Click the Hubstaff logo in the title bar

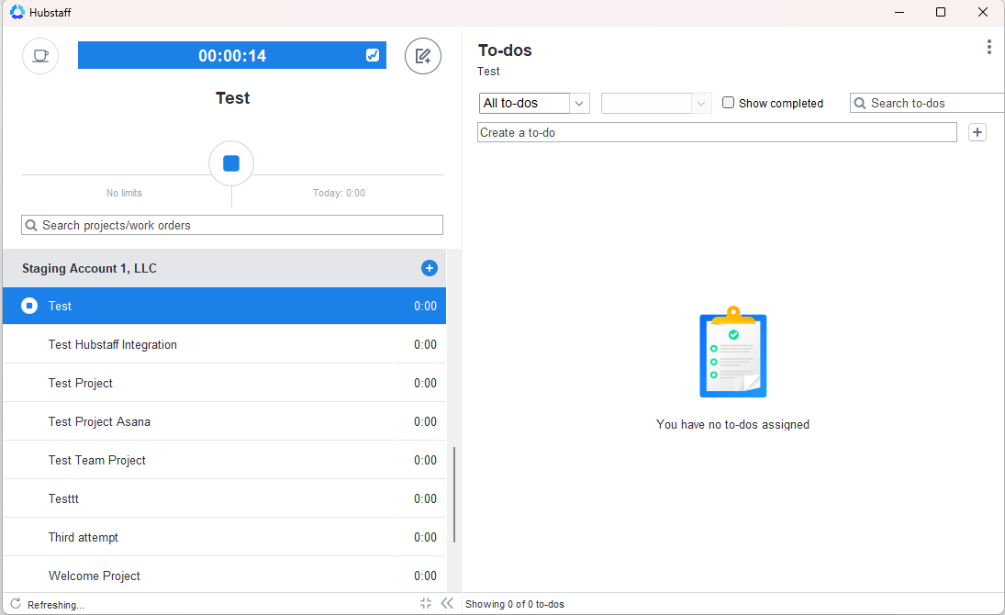pyautogui.click(x=17, y=12)
